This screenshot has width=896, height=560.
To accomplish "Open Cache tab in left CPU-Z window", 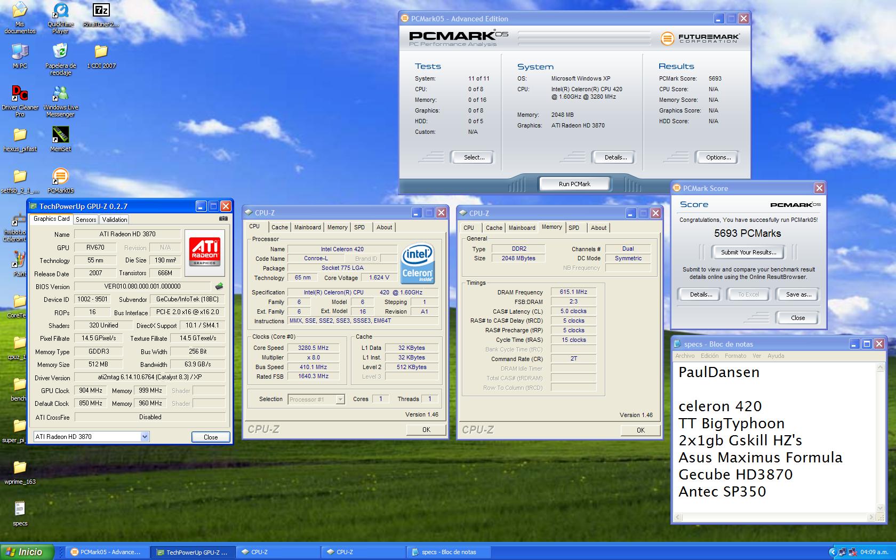I will coord(279,227).
